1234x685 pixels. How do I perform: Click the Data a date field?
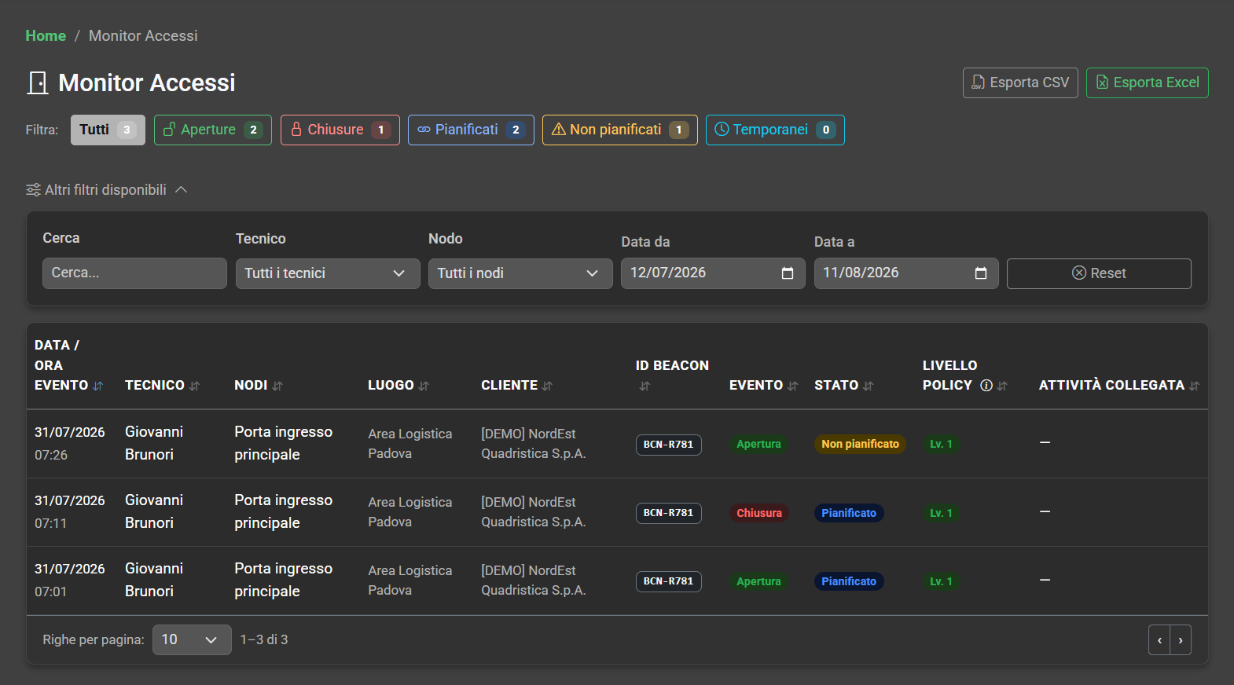906,273
